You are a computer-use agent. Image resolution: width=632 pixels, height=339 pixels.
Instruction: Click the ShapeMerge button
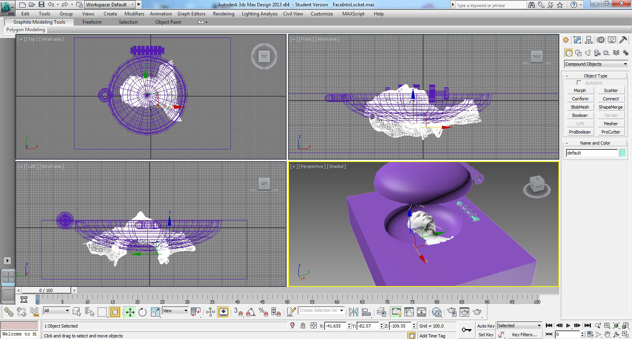pos(611,107)
